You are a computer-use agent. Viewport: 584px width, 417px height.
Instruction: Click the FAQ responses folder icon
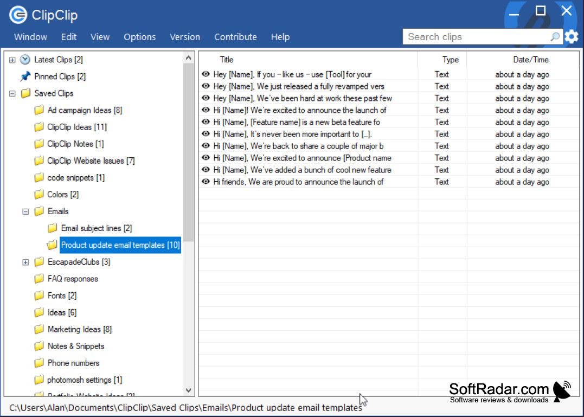click(38, 279)
